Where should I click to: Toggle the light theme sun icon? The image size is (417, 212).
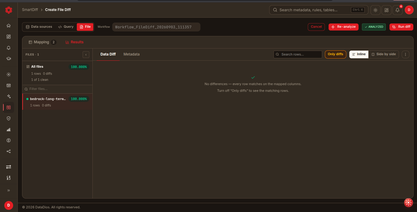pos(375,10)
